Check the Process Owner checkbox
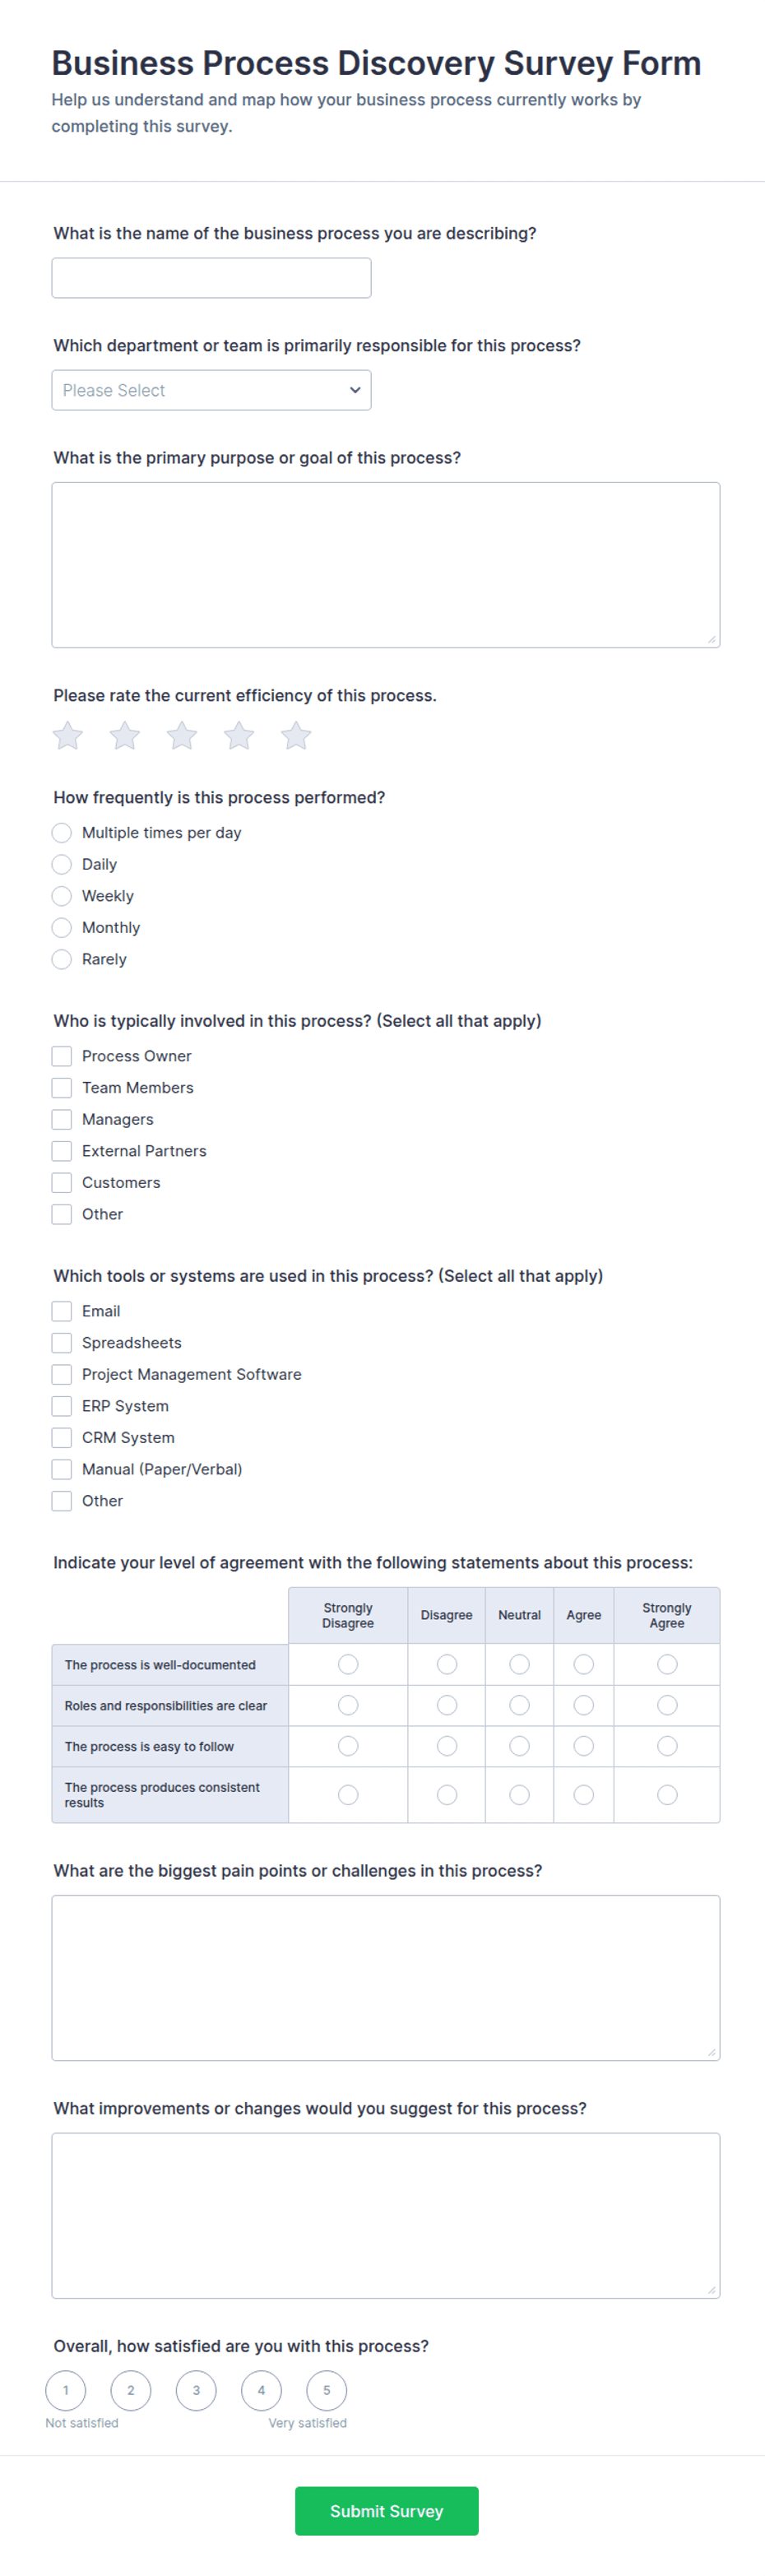765x2576 pixels. (x=62, y=1056)
